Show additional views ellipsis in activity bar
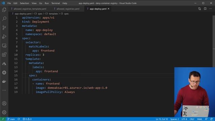The image size is (215, 121). click(x=4, y=90)
